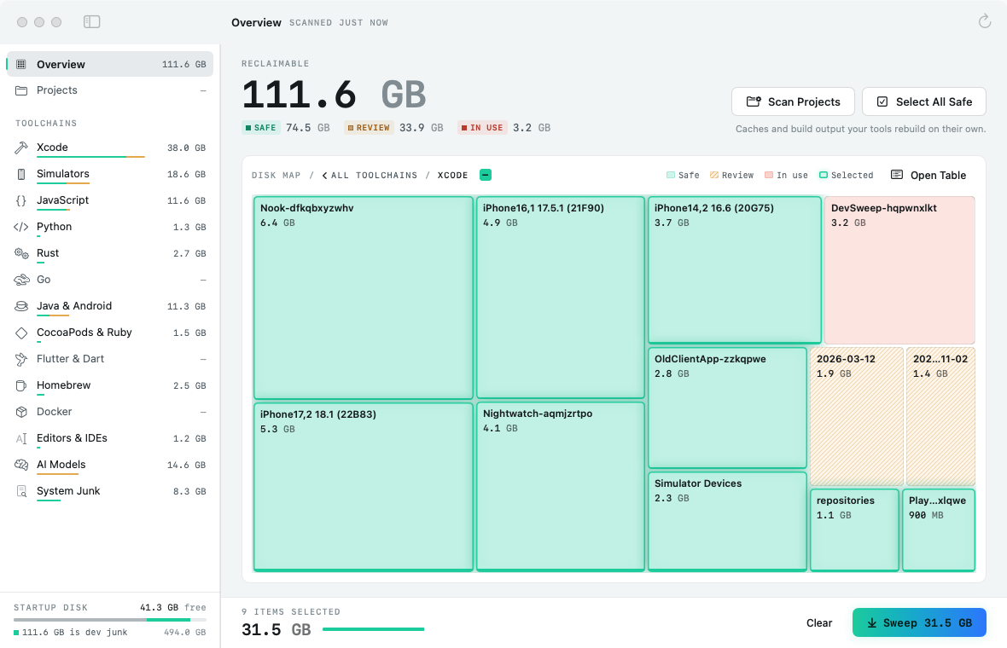The width and height of the screenshot is (1007, 648).
Task: Go back to All Toolchains
Action: click(x=370, y=175)
